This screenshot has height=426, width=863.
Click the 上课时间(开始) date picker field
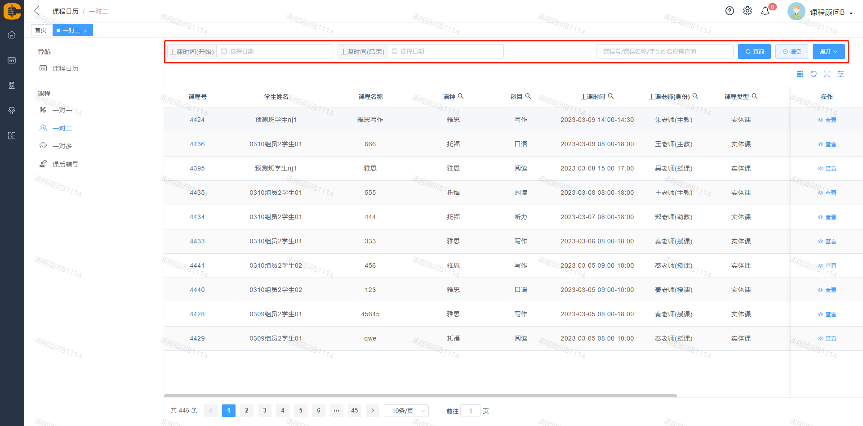coord(275,52)
